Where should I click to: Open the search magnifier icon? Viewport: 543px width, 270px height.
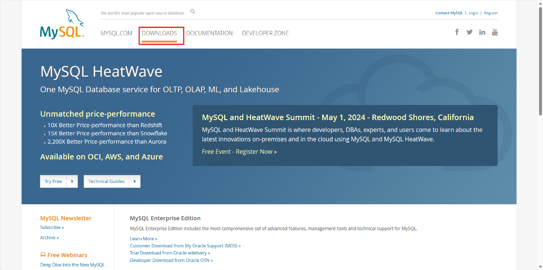point(193,12)
